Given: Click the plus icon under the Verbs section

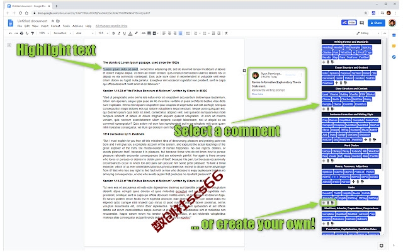Looking at the screenshot, I should [x=324, y=203].
